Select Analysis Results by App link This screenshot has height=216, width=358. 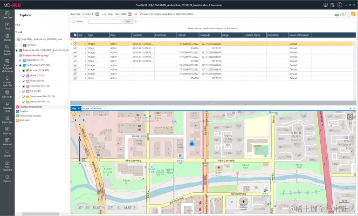click(35, 55)
